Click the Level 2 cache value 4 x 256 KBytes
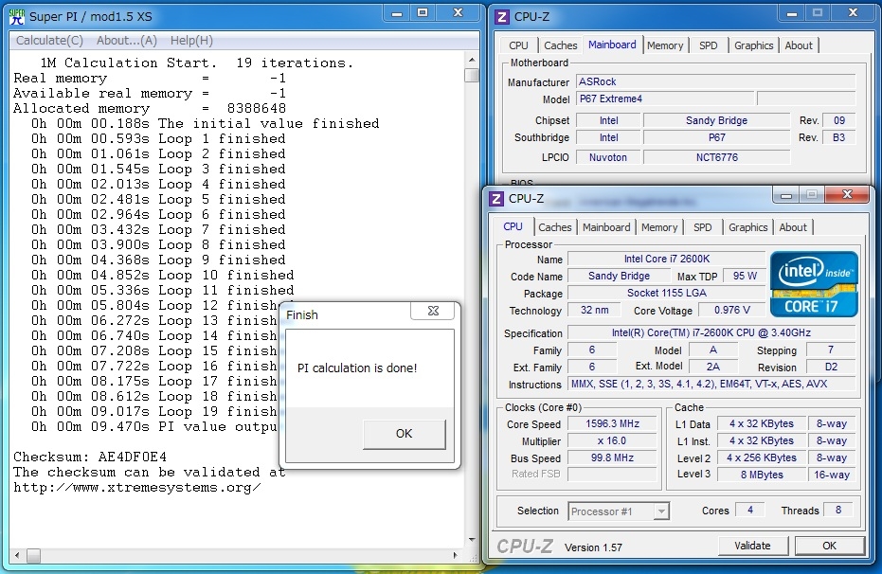 pyautogui.click(x=762, y=457)
